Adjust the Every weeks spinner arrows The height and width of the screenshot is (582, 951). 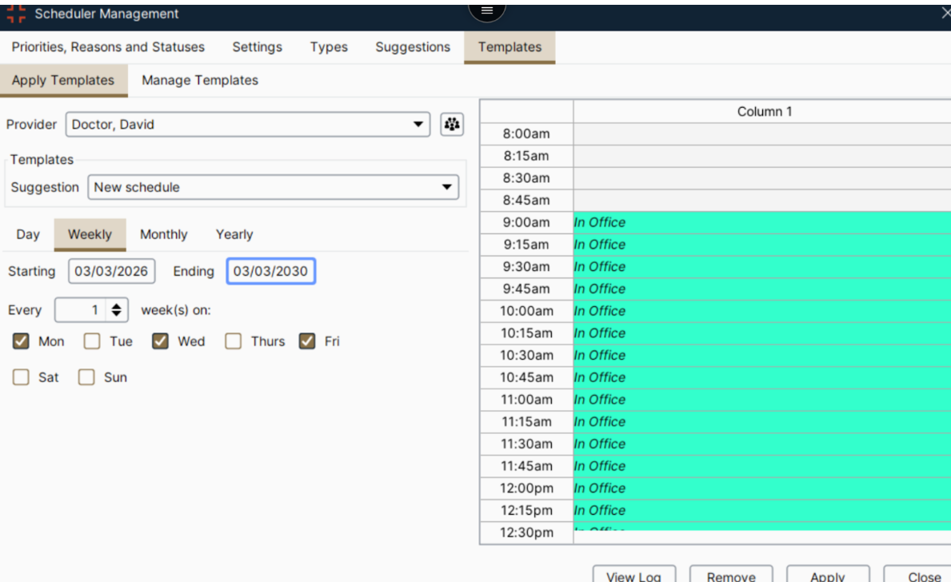[117, 309]
